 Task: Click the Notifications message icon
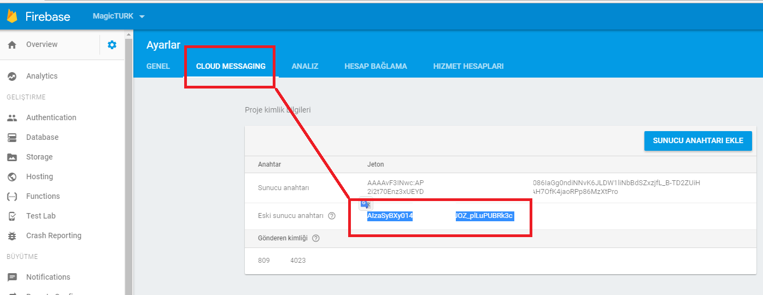click(12, 278)
